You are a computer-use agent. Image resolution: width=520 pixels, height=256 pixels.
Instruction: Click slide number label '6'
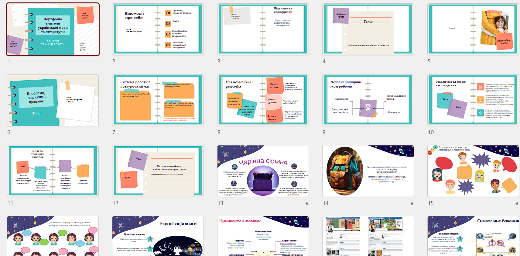pos(9,132)
